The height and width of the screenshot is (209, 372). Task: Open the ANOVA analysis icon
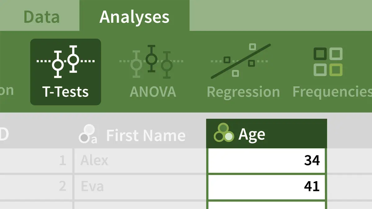click(151, 62)
